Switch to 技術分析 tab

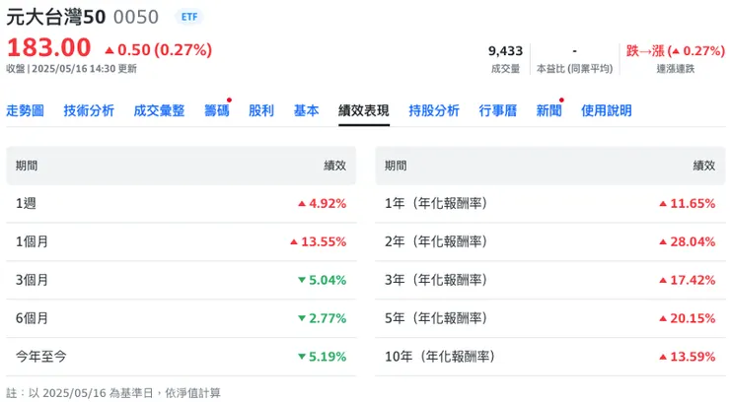coord(89,110)
